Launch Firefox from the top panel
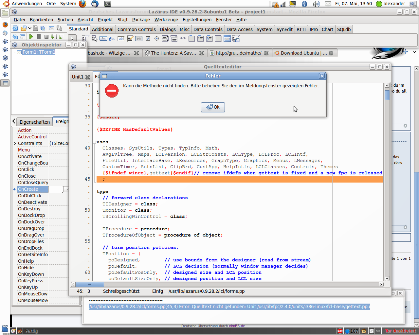The height and width of the screenshot is (335, 419). tap(82, 4)
